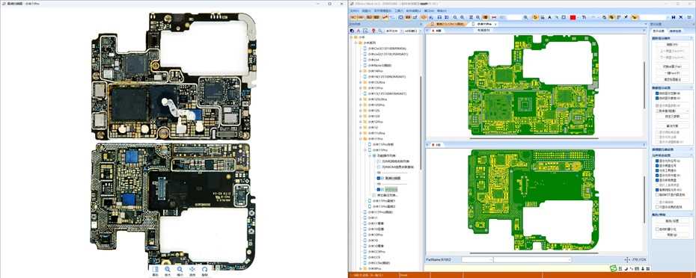Image resolution: width=696 pixels, height=278 pixels.
Task: Expand the 小米13Ultra tree folder
Action: [361, 82]
